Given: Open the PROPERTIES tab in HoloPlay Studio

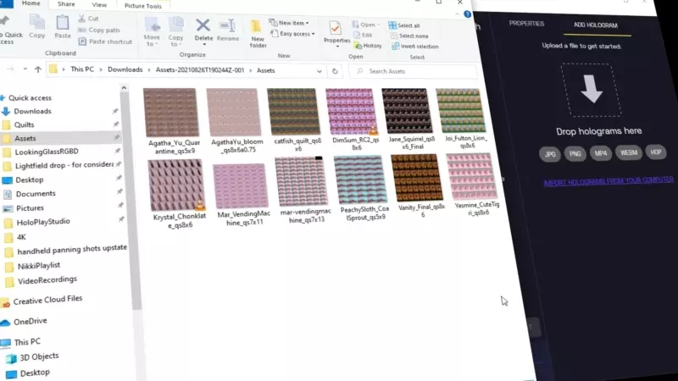Looking at the screenshot, I should pyautogui.click(x=526, y=24).
